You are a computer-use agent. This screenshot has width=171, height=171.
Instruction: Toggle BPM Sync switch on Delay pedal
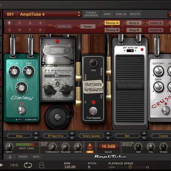(x=21, y=120)
